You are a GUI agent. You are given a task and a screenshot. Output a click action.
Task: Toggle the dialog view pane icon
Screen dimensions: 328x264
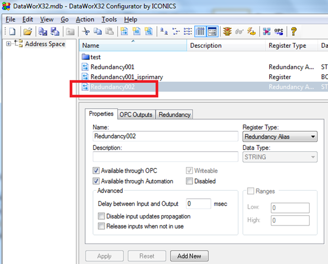point(212,31)
